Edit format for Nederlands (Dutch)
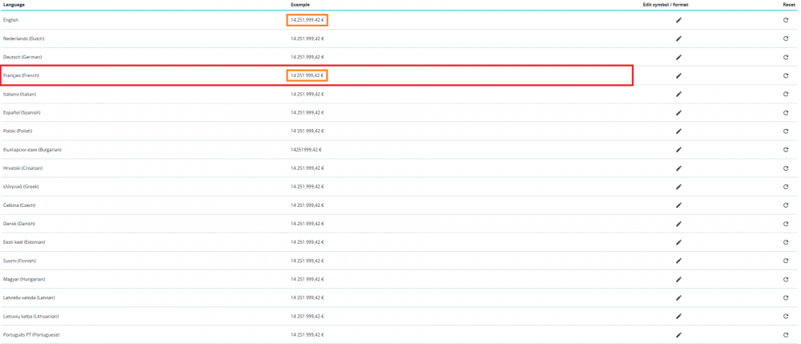The width and height of the screenshot is (801, 344). point(678,38)
